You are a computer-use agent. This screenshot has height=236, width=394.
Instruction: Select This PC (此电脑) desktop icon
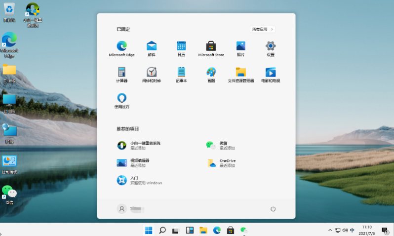coord(9,104)
